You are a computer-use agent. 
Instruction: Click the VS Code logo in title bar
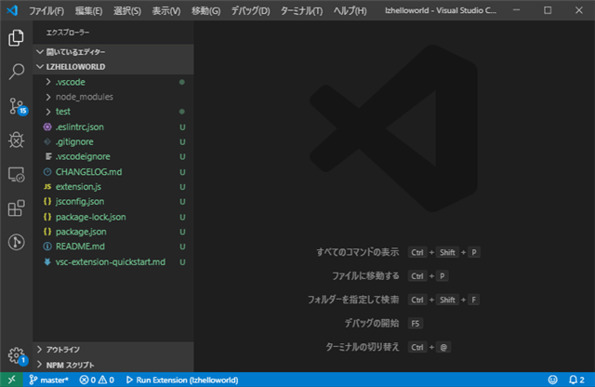click(12, 10)
